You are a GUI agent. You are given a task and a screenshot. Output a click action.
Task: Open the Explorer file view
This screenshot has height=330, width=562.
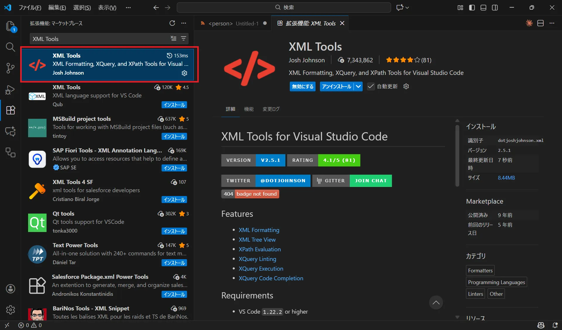coord(10,26)
